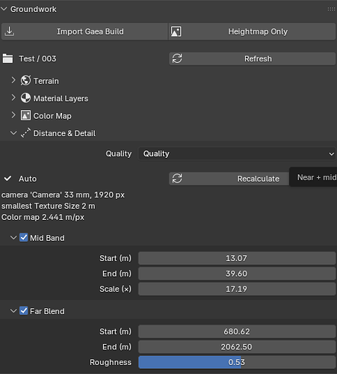Click the Material Layers sphere icon
Screen dimensions: 337x374
point(25,98)
